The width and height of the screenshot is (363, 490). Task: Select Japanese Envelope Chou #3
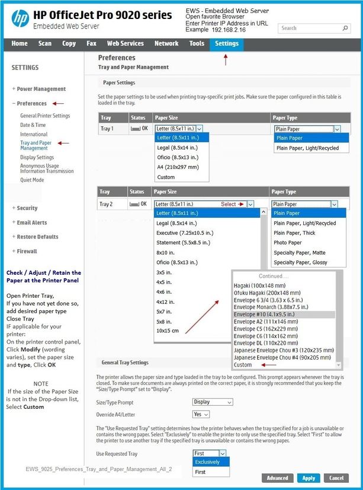[x=284, y=351]
